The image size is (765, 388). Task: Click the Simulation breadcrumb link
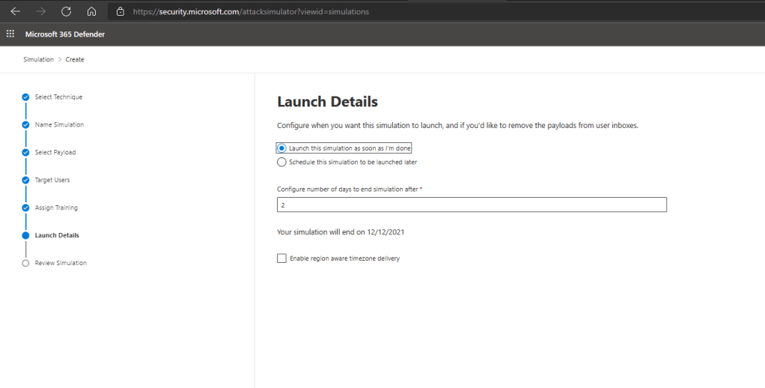coord(38,59)
